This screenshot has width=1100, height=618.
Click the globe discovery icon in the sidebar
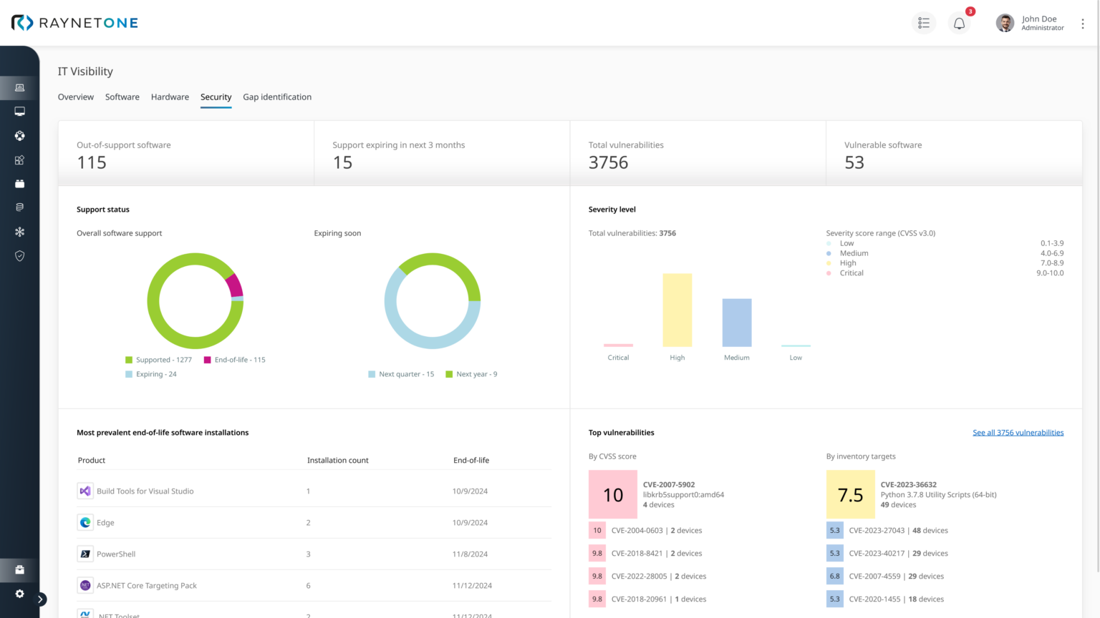click(x=19, y=135)
